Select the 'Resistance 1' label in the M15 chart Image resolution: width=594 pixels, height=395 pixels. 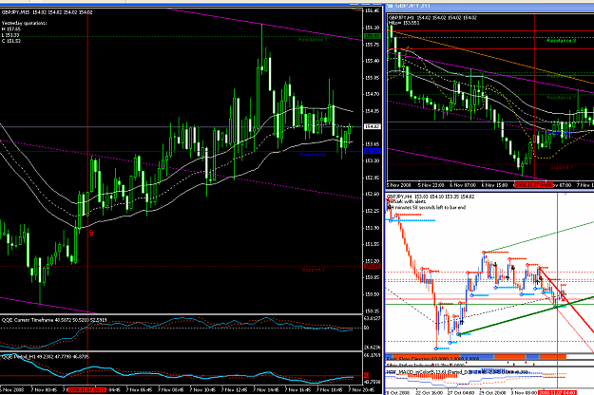pyautogui.click(x=313, y=39)
